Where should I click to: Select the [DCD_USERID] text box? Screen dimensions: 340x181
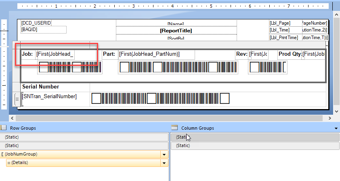[x=36, y=23]
